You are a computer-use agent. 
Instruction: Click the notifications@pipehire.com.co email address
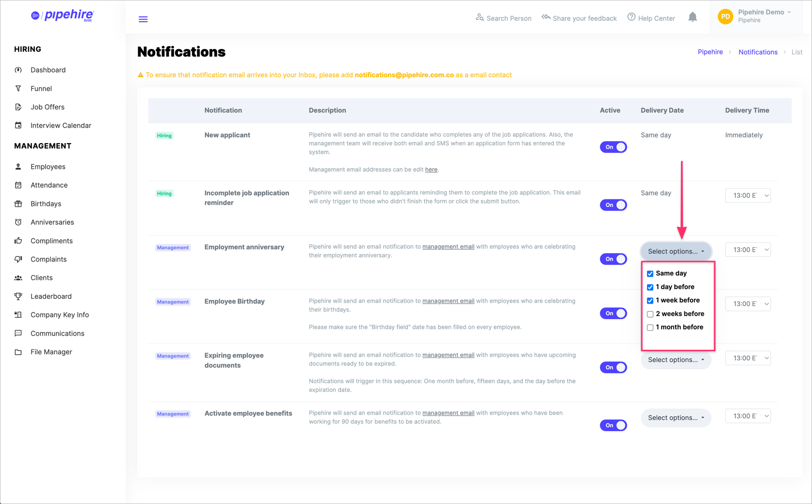[x=404, y=75]
